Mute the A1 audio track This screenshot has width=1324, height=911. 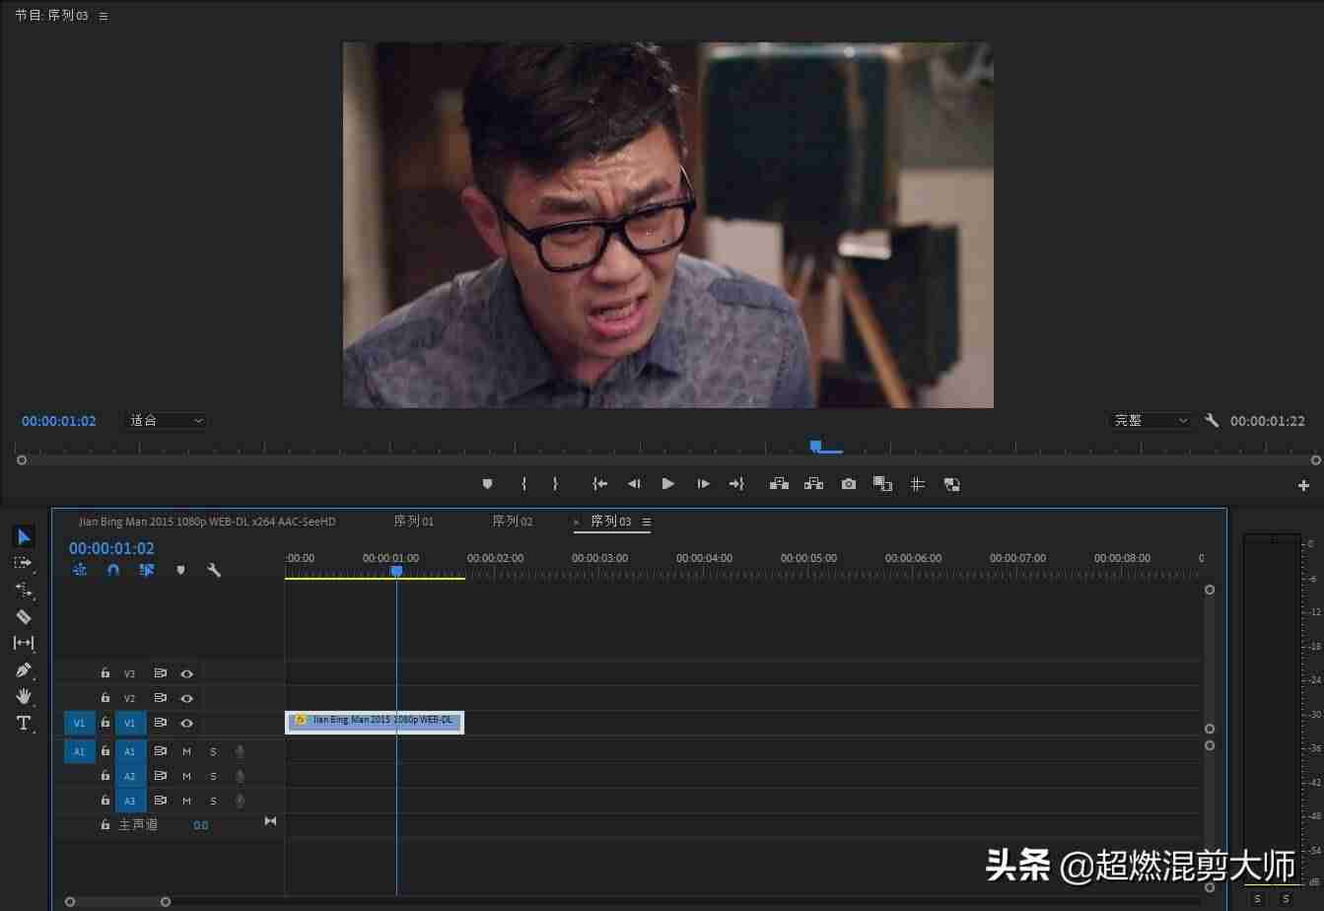186,751
